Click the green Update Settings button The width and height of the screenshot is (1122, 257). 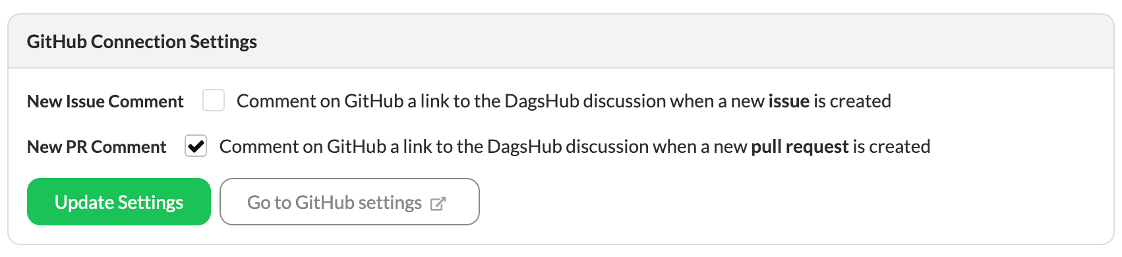[x=119, y=202]
